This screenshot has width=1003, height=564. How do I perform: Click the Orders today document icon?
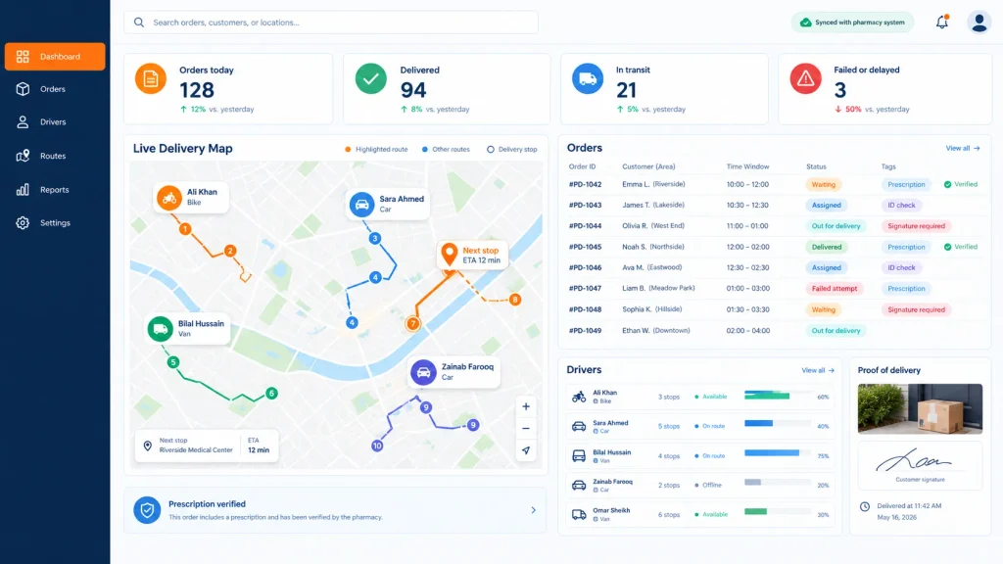(x=150, y=78)
